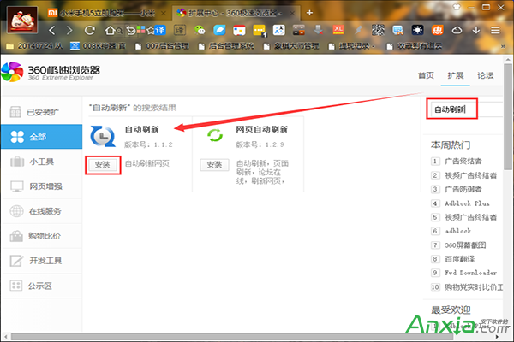Select 购物比价 category in sidebar

[x=41, y=236]
